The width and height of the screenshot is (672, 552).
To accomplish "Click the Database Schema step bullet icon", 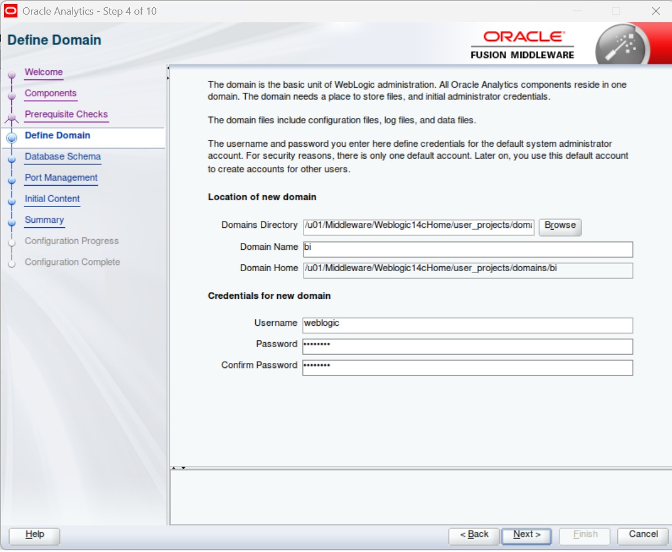I will (x=12, y=159).
